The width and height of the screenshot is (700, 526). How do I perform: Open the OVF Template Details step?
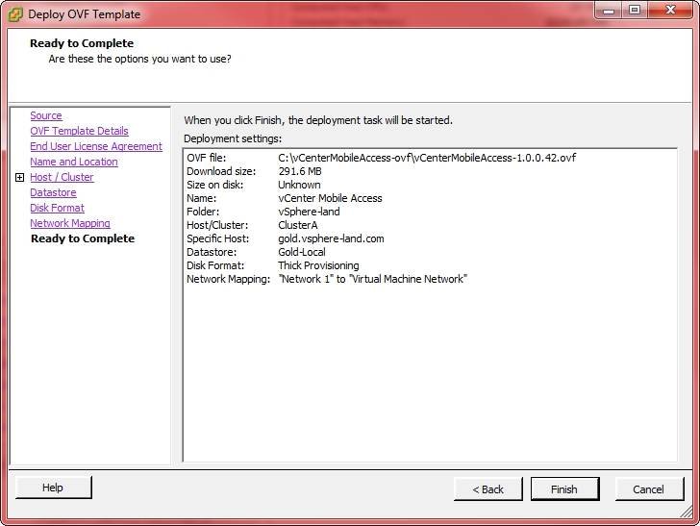(x=79, y=131)
